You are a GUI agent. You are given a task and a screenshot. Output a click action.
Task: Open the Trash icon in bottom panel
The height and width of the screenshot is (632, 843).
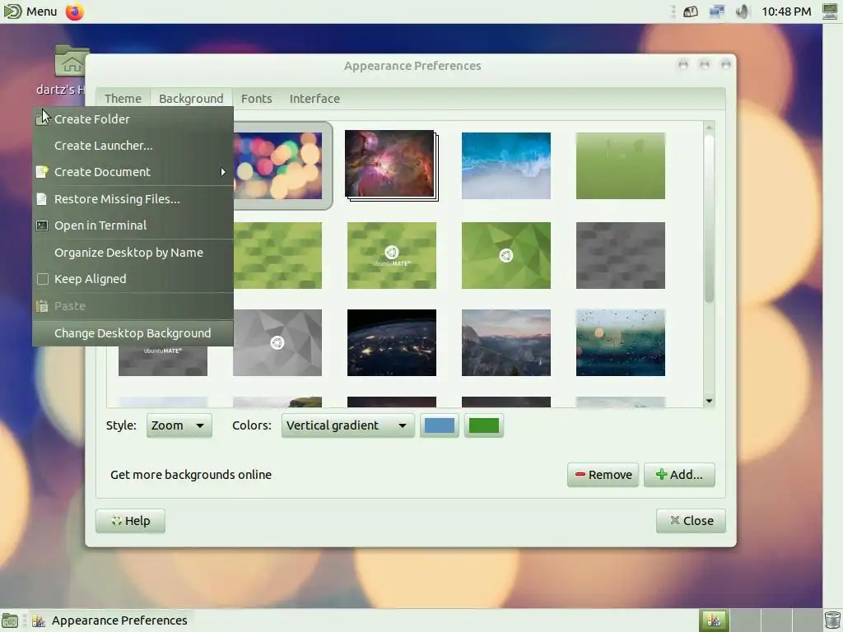point(832,620)
